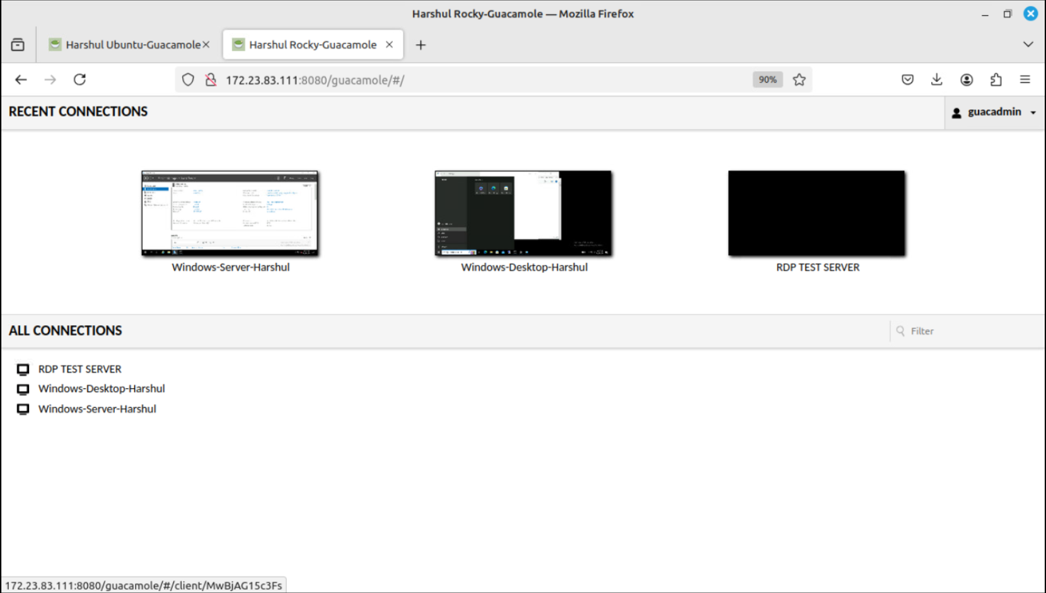Viewport: 1046px width, 593px height.
Task: Click the Firefox View icon in tab bar
Action: point(18,45)
